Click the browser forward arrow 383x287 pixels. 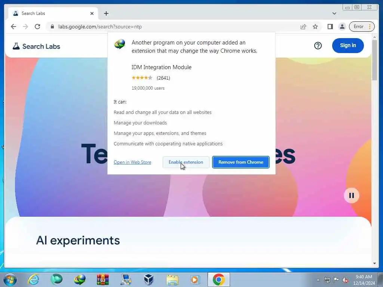[x=25, y=27]
